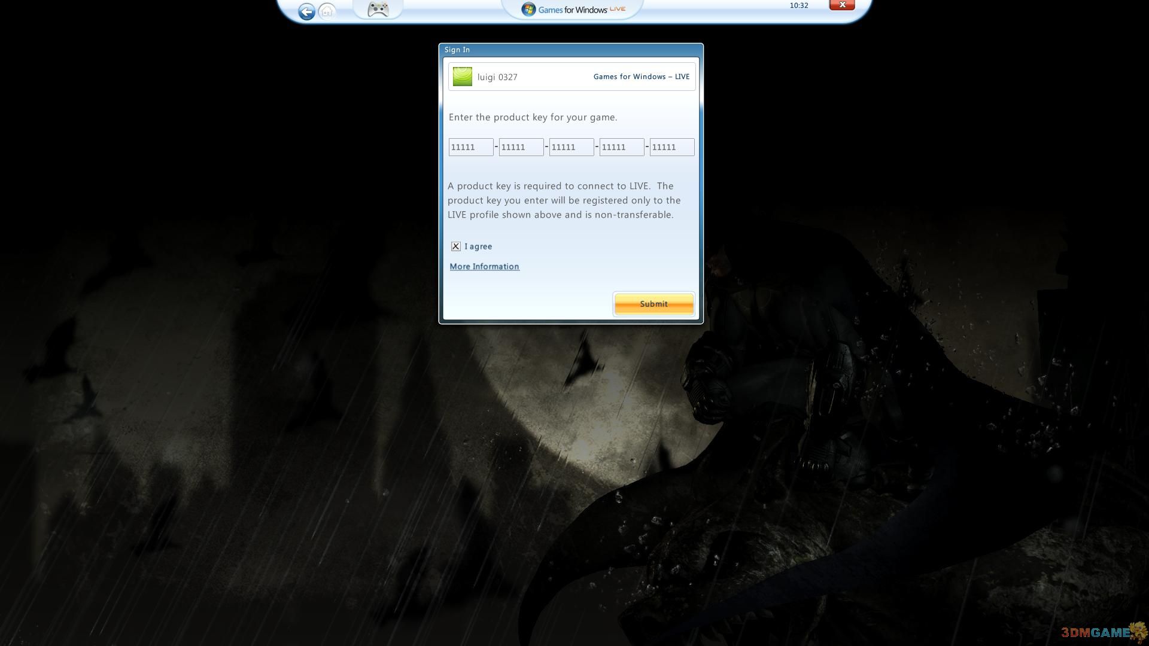Submit the product key

click(x=653, y=304)
